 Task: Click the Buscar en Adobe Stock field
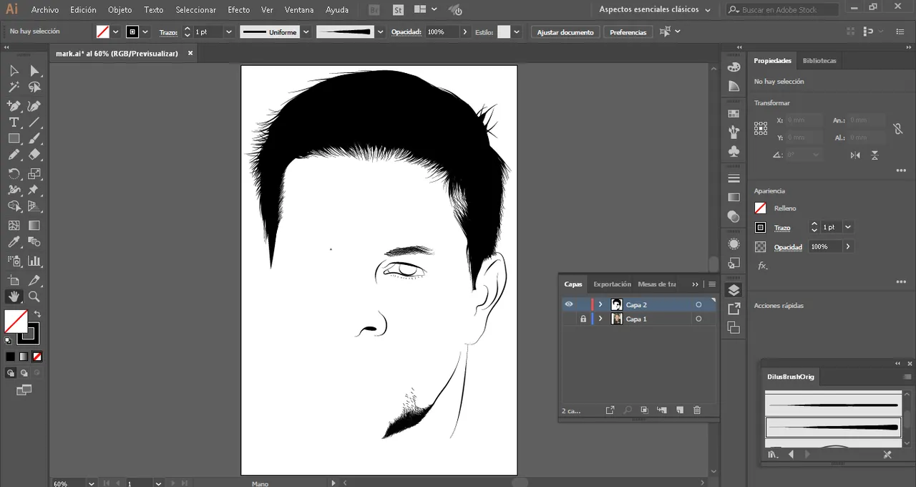click(x=781, y=10)
